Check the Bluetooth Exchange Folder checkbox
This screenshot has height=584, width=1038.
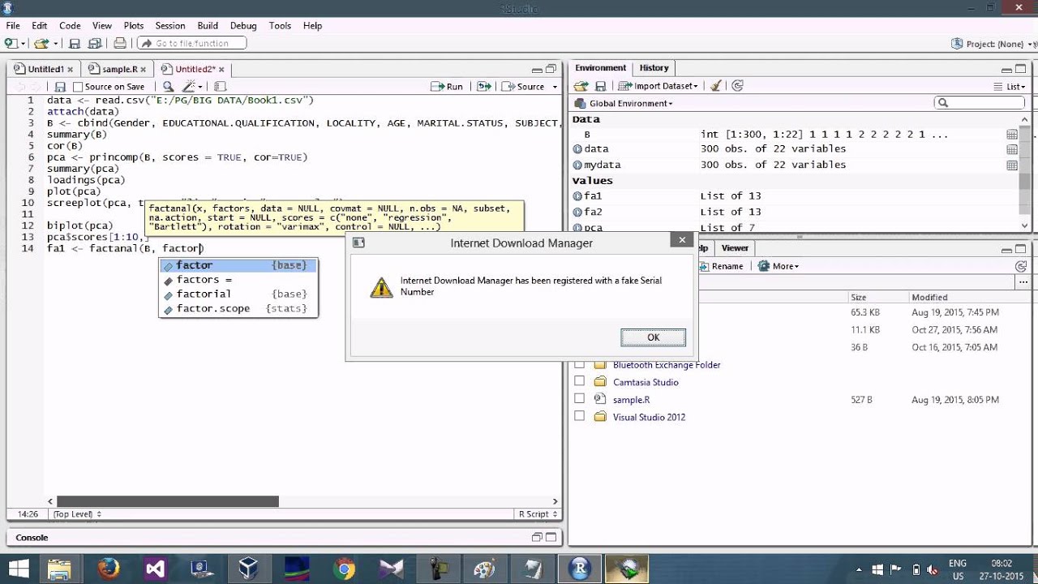579,364
